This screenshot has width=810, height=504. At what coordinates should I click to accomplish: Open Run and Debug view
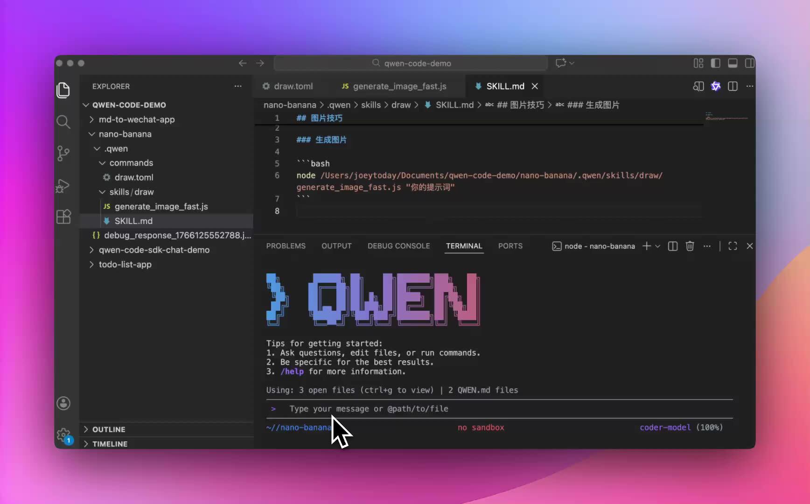tap(63, 186)
